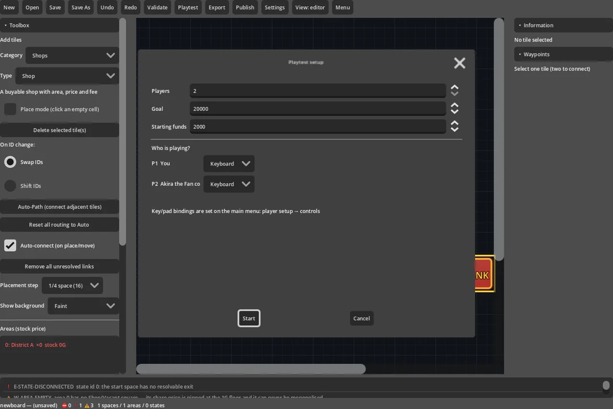Decrease Goal value with down arrow
This screenshot has width=613, height=409.
(454, 112)
